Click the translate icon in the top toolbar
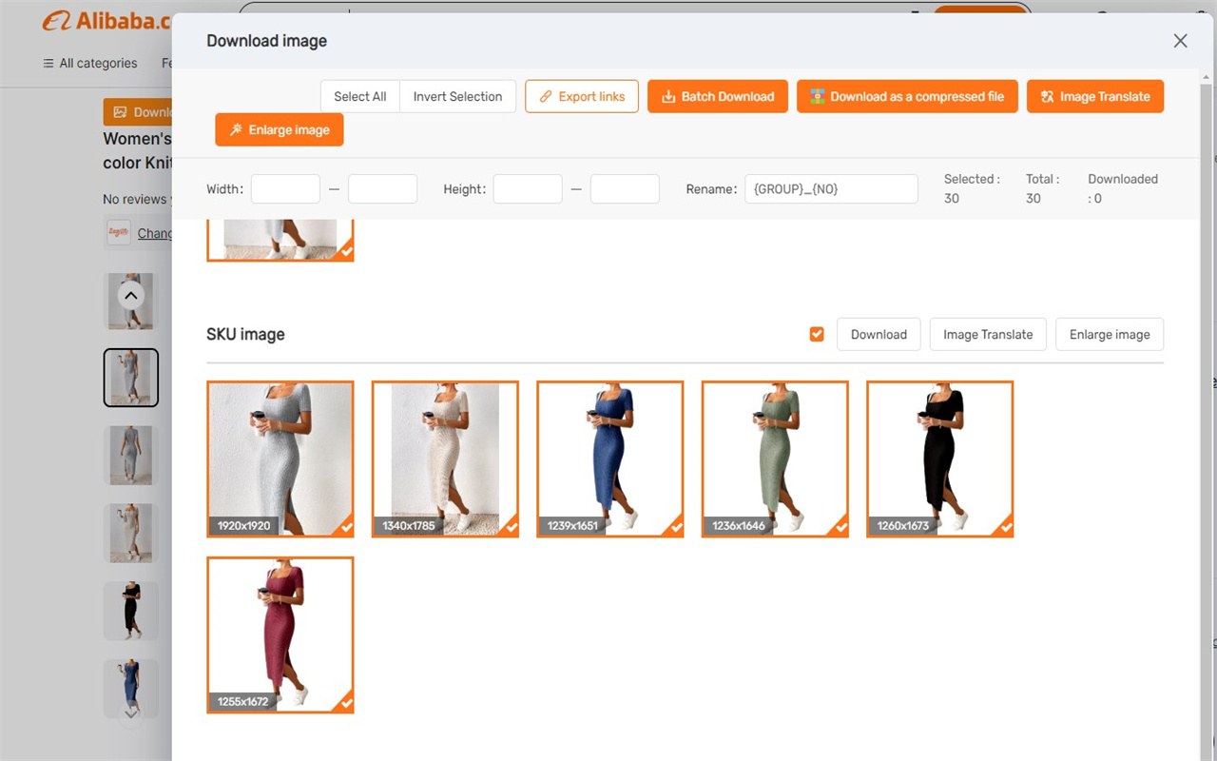The height and width of the screenshot is (761, 1217). tap(1047, 96)
